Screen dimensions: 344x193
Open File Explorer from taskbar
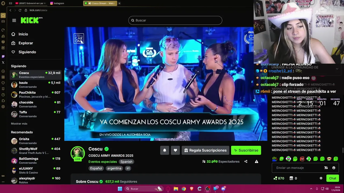click(x=176, y=189)
